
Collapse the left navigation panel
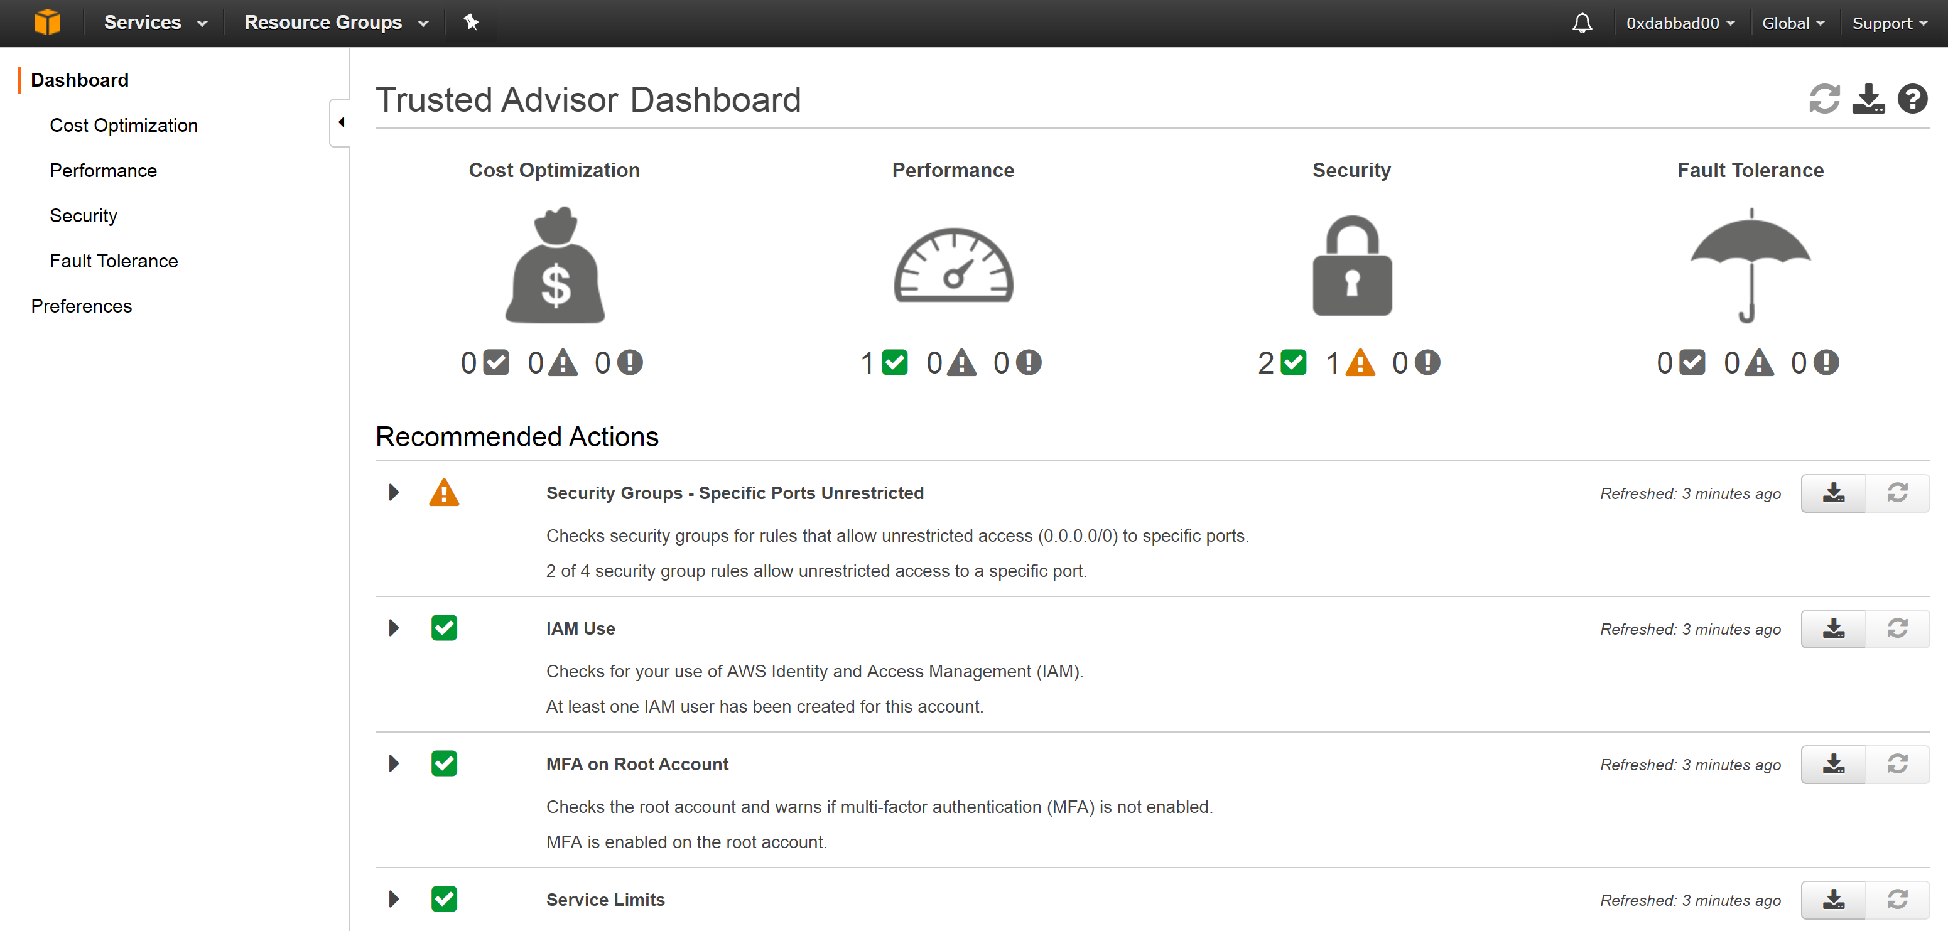pos(340,122)
